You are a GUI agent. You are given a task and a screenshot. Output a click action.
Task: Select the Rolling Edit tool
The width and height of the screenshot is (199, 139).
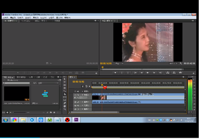coord(65,88)
